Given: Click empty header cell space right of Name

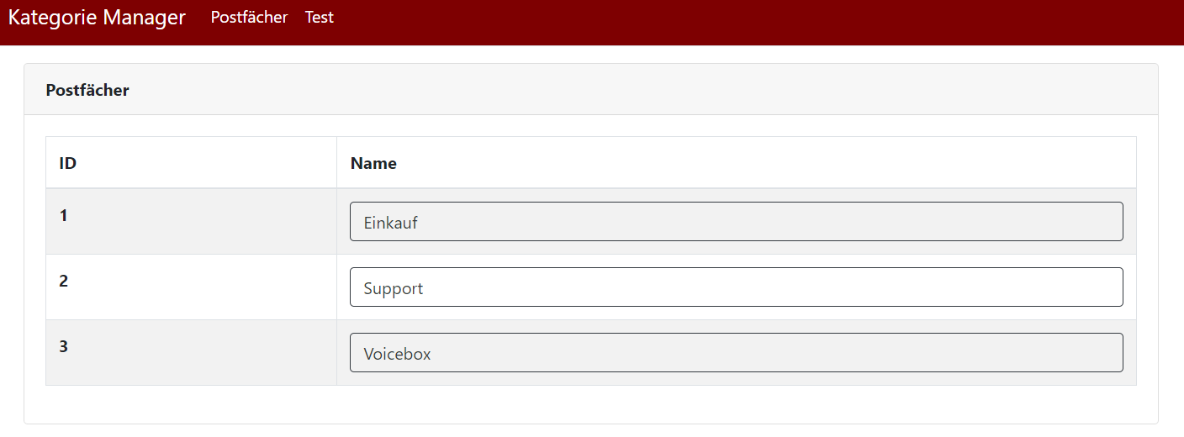Looking at the screenshot, I should pos(757,163).
